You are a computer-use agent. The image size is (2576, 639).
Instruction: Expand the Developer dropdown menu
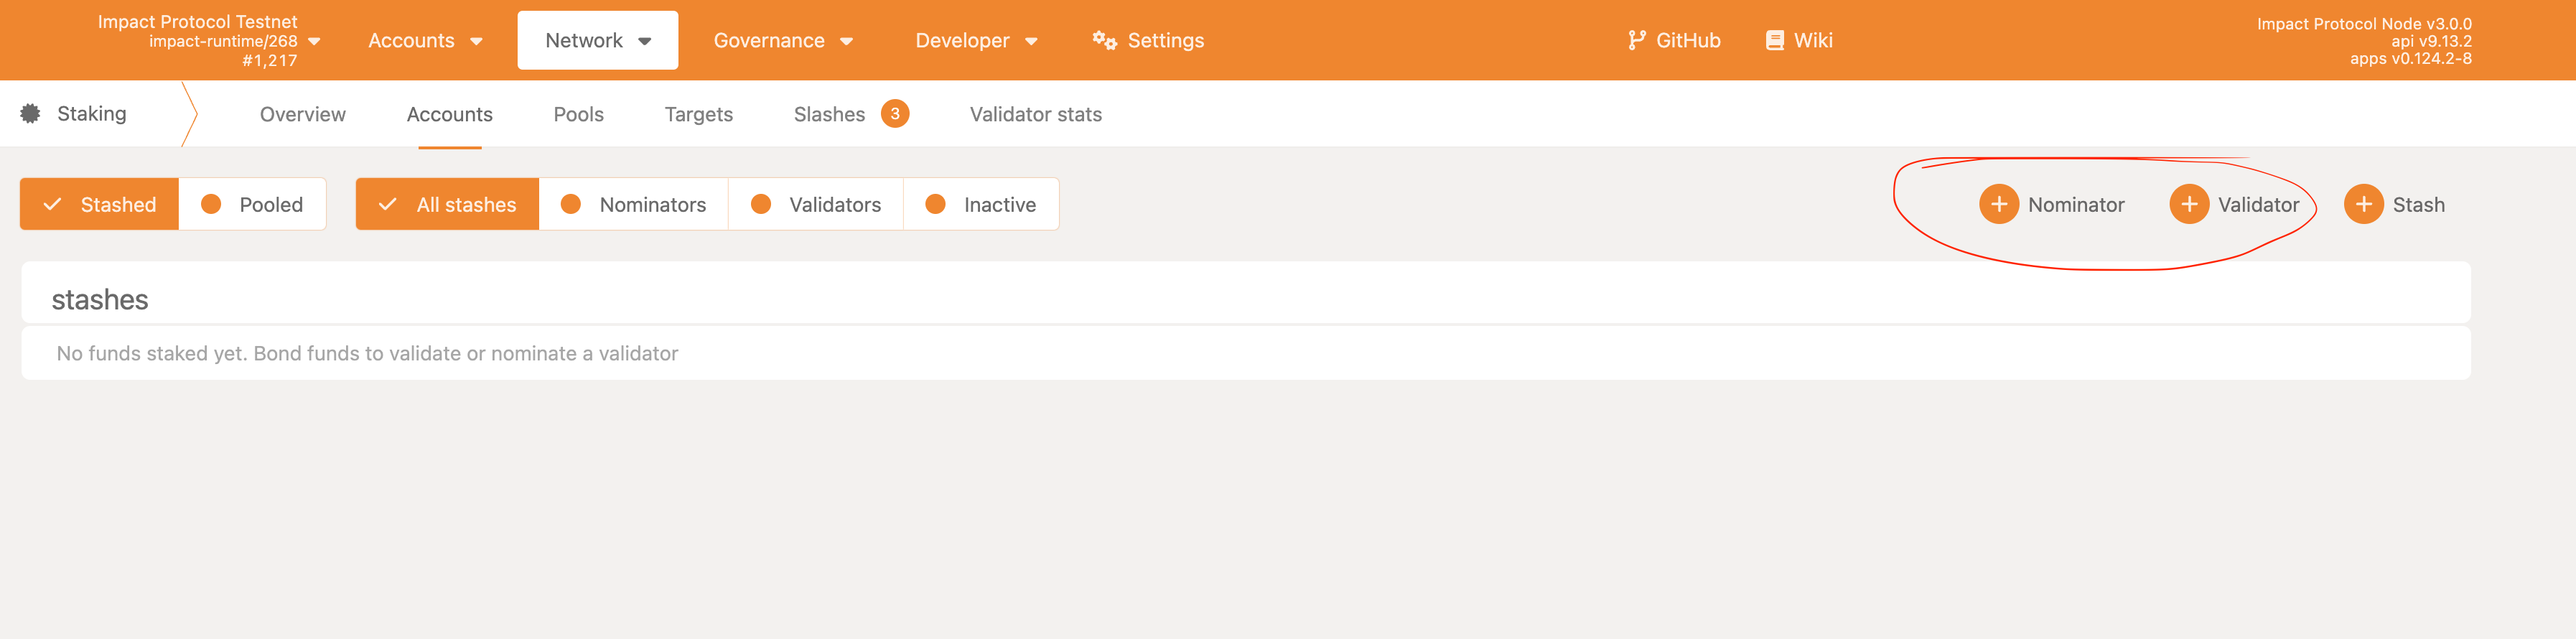tap(976, 40)
